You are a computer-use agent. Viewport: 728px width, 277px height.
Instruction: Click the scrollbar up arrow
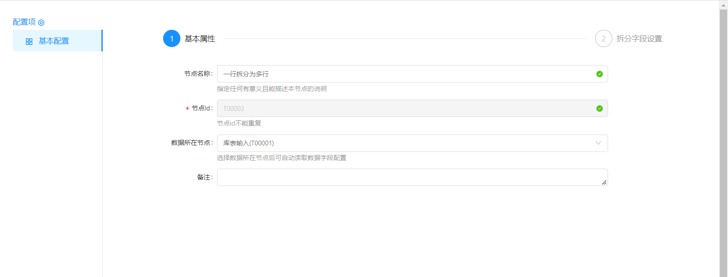(x=723, y=5)
